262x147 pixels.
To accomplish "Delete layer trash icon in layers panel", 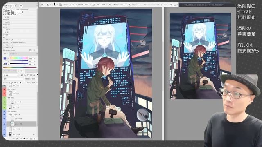I will (x=34, y=138).
